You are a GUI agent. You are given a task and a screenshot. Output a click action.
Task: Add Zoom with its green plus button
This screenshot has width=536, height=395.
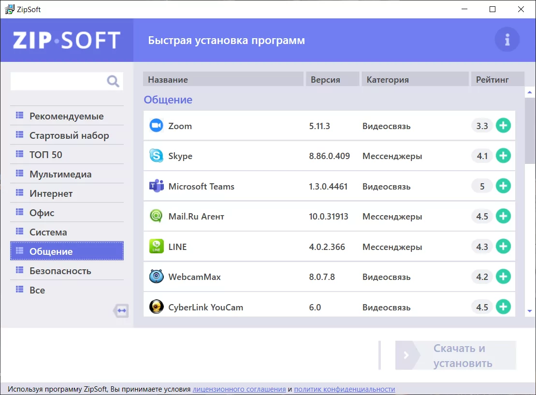tap(503, 126)
